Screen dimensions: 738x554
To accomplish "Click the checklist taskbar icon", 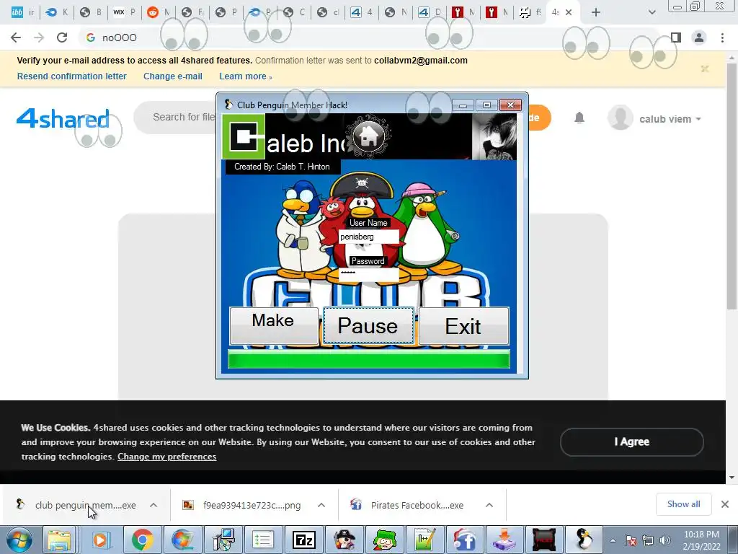I will 262,540.
